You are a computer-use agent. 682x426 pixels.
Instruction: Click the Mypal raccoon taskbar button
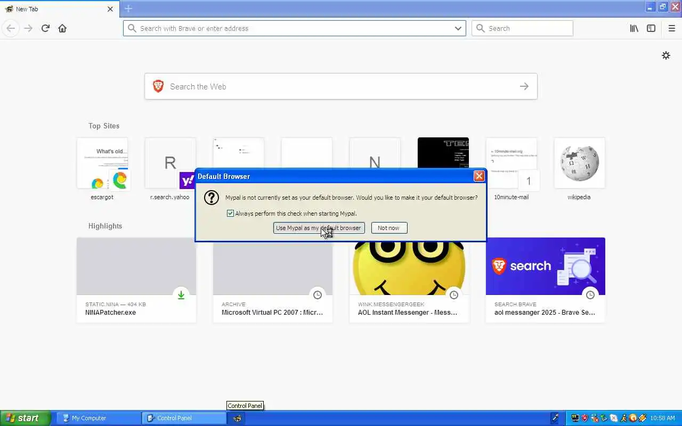point(238,418)
